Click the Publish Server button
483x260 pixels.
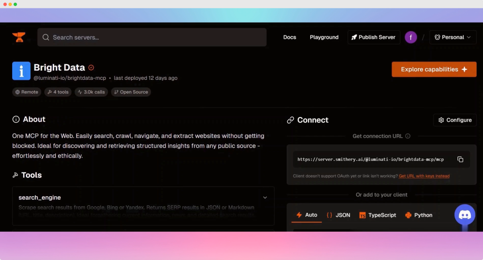[374, 37]
